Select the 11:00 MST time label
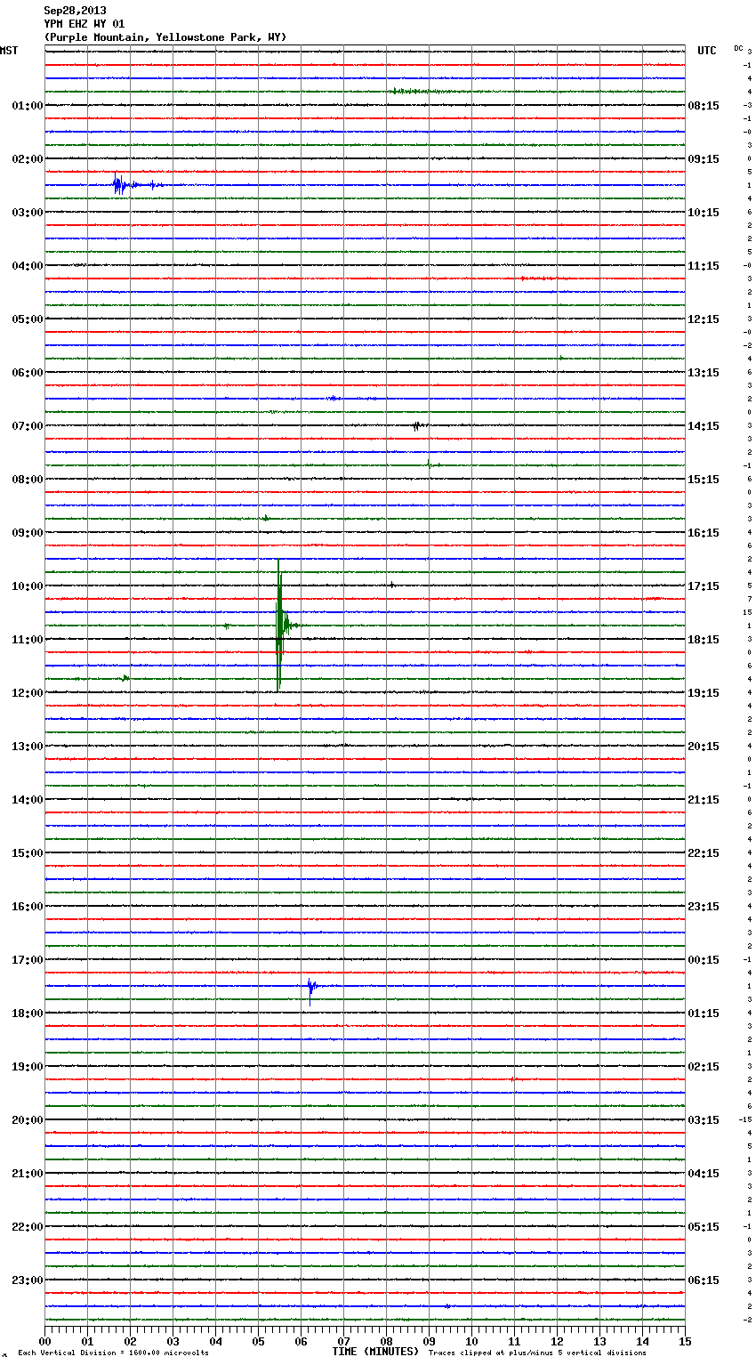The height and width of the screenshot is (1365, 756). (x=28, y=640)
